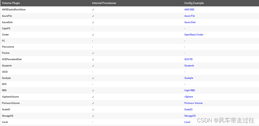Image resolution: width=259 pixels, height=126 pixels.
Task: Select the VsphereVolume plugin name
Action: pyautogui.click(x=10, y=97)
